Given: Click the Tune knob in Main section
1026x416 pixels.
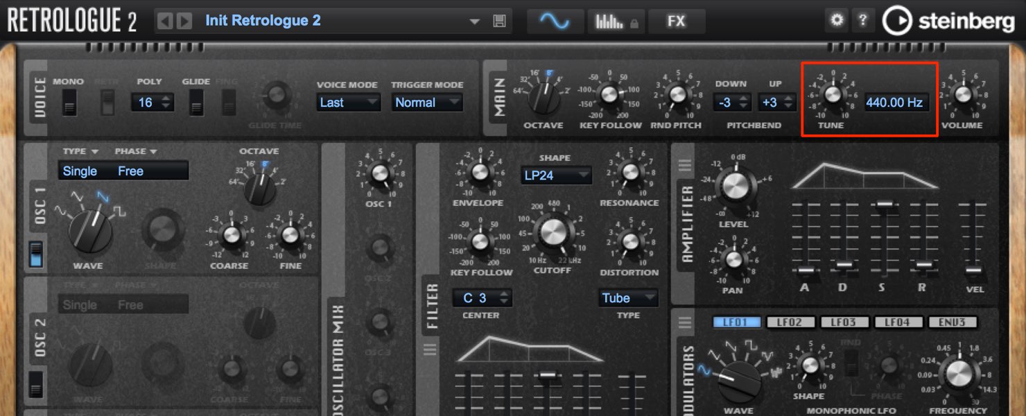Looking at the screenshot, I should coord(832,94).
